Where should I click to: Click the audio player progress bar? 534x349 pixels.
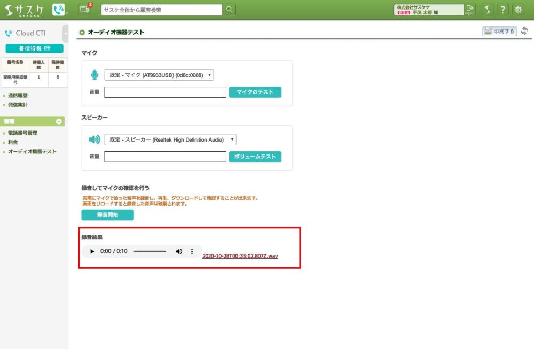150,251
